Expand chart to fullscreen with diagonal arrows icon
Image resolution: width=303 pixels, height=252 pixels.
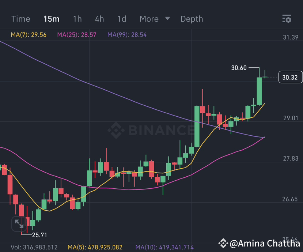pyautogui.click(x=19, y=224)
